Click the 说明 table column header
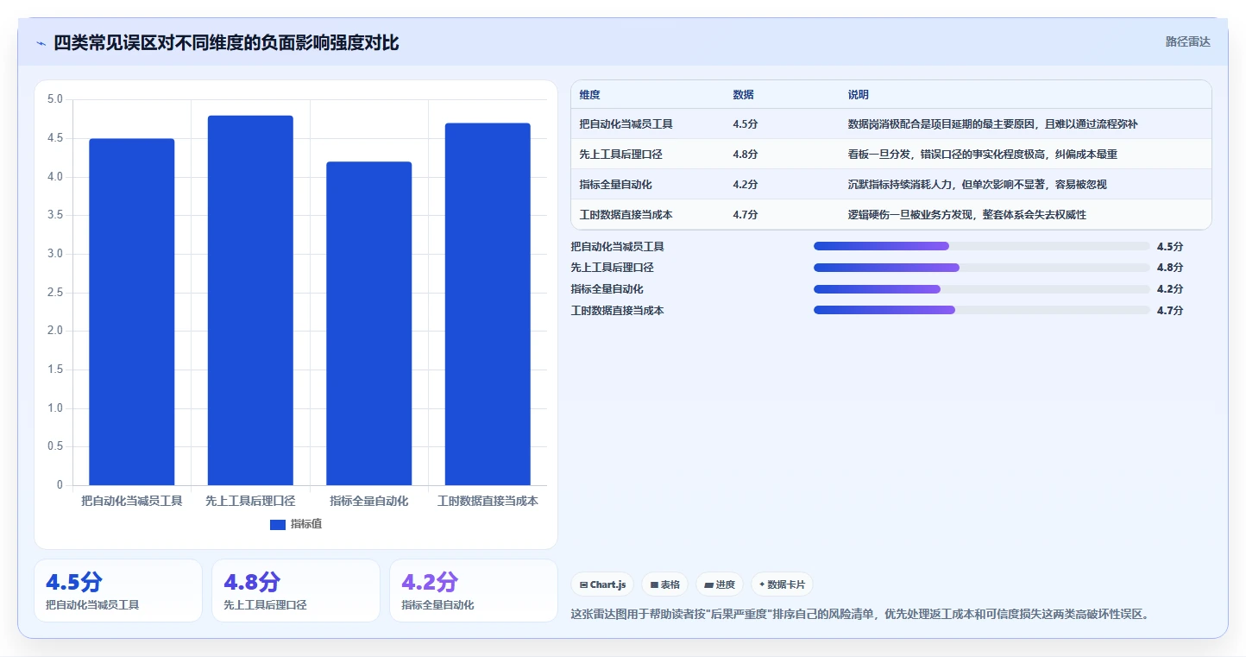 [859, 95]
